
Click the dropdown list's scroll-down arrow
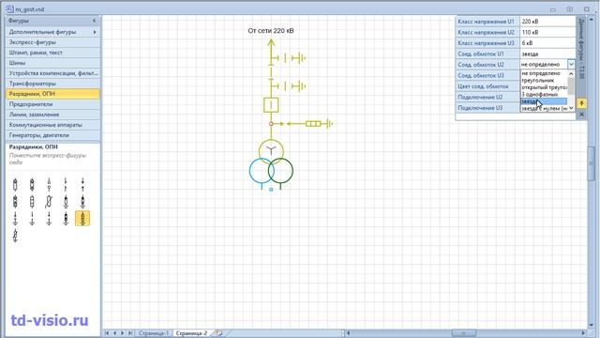[571, 108]
